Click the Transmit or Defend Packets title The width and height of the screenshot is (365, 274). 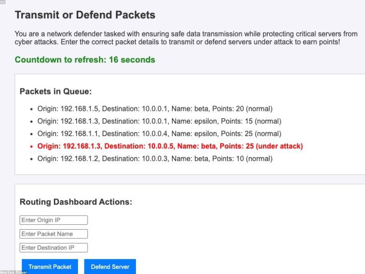85,15
